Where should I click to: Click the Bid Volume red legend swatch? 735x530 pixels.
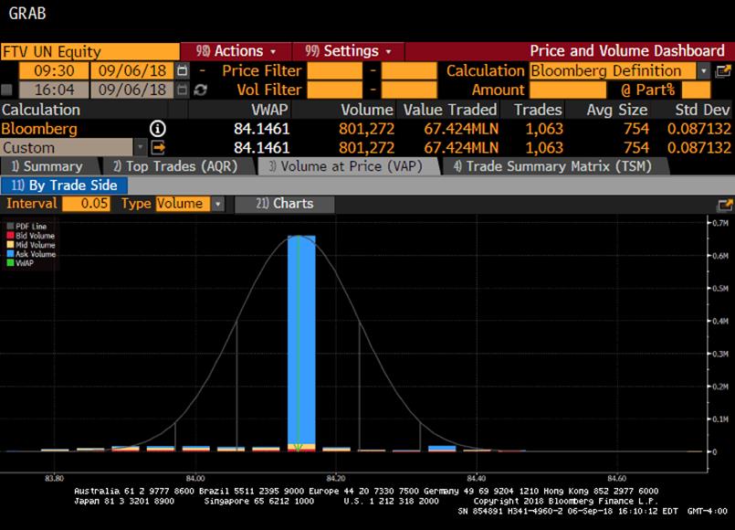(11, 236)
